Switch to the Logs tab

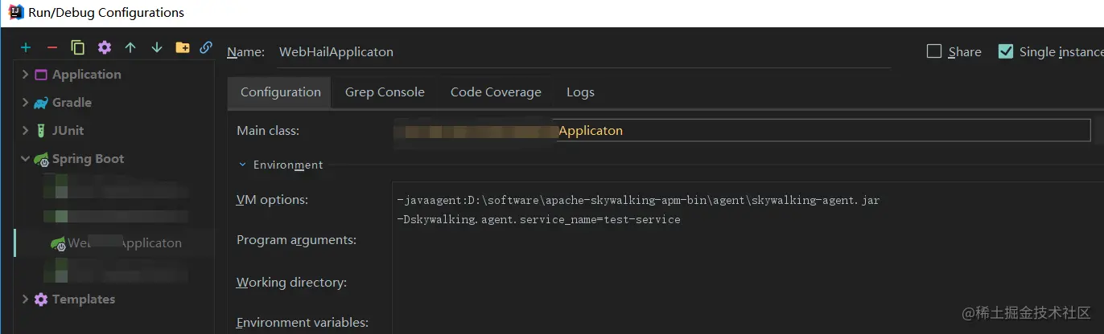(580, 92)
